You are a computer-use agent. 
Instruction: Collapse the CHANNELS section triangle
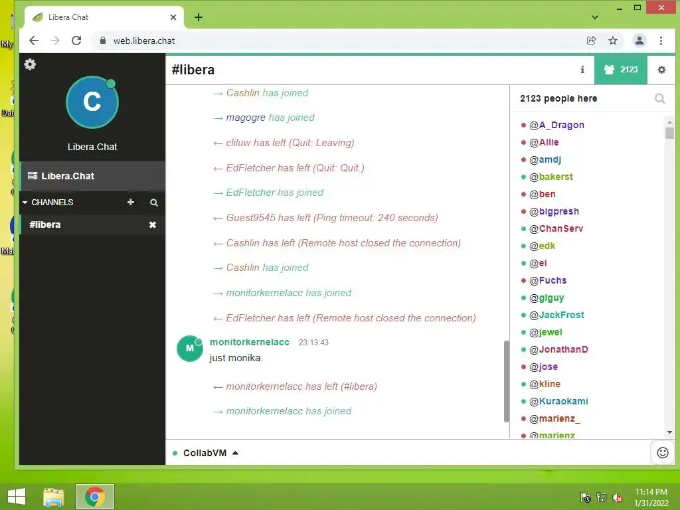pos(25,203)
